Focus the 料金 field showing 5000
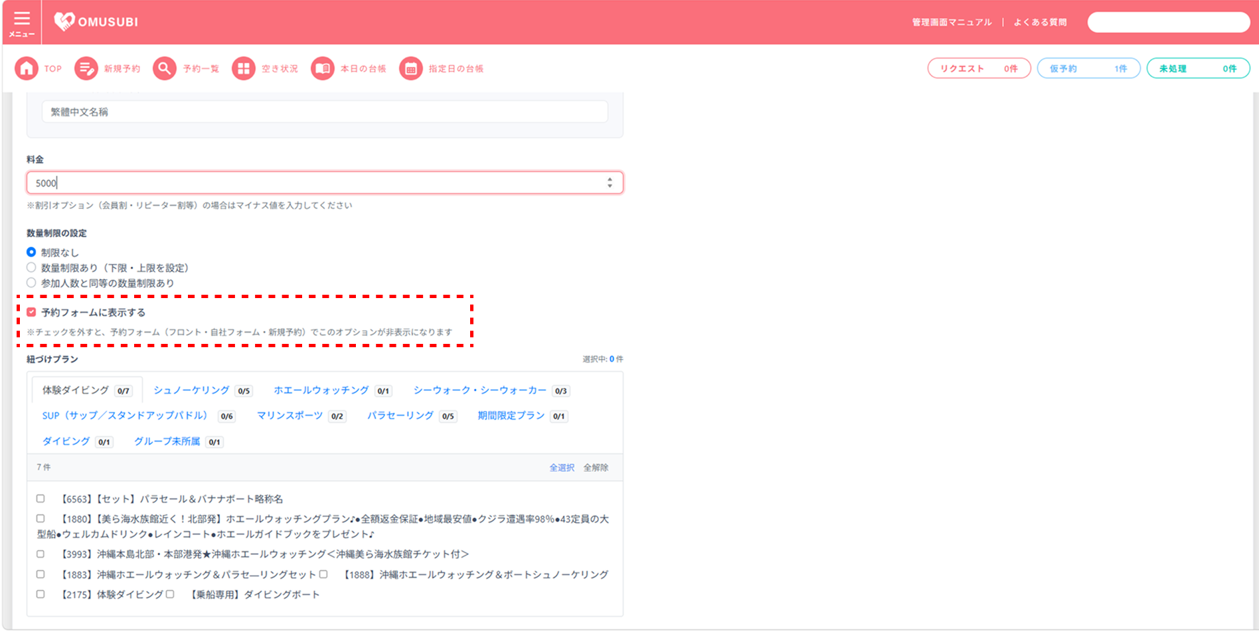Viewport: 1259px width, 632px height. (x=325, y=183)
